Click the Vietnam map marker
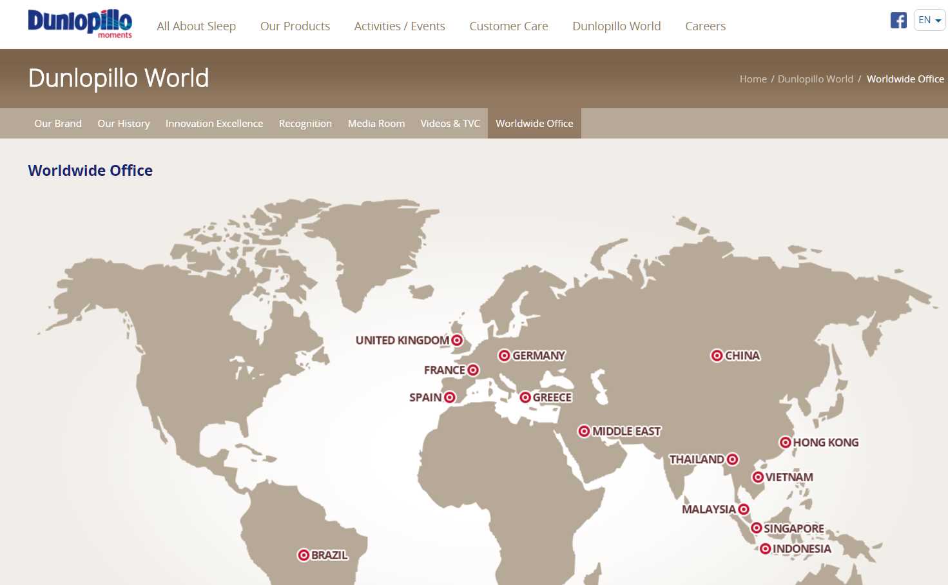 click(758, 477)
